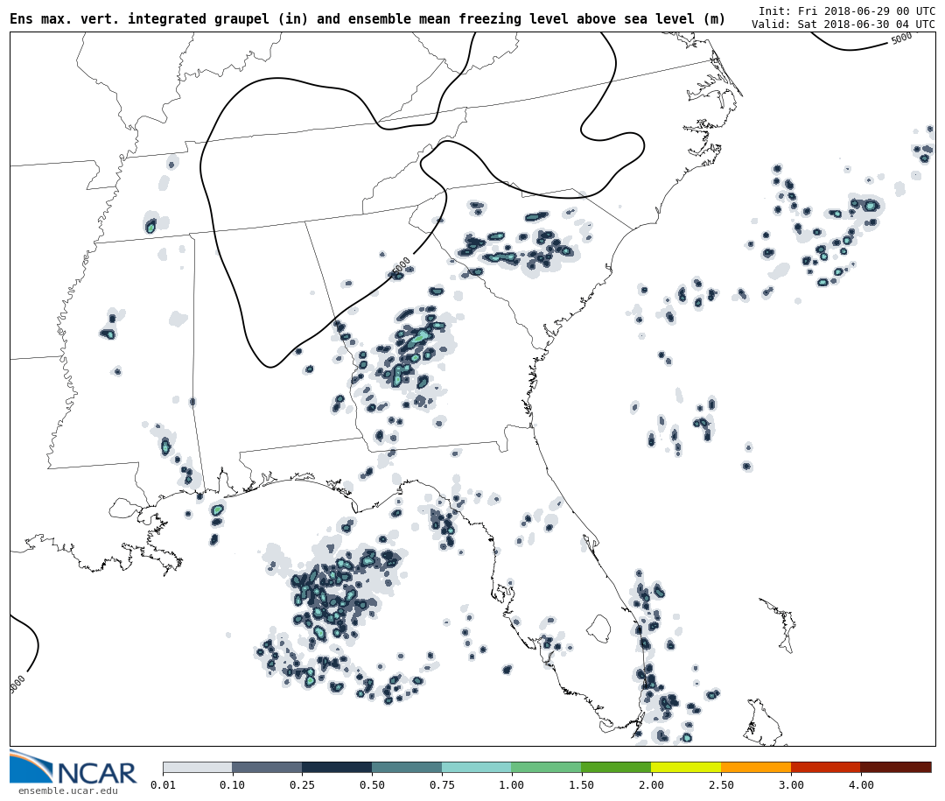Click the dark brown colorbar swatch above 4.00
Image resolution: width=945 pixels, height=801 pixels.
tap(895, 767)
